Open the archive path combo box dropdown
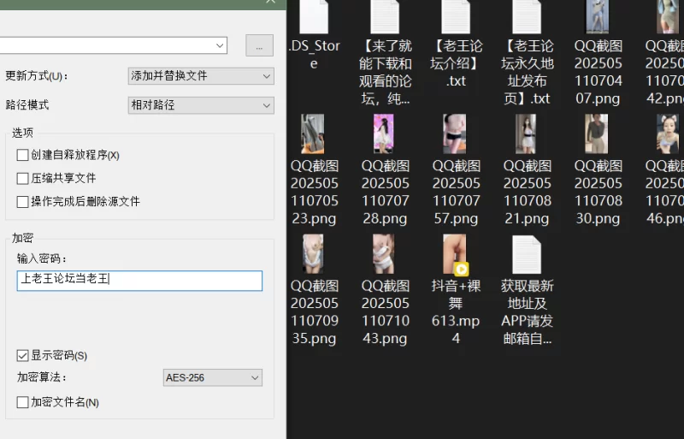Image resolution: width=684 pixels, height=439 pixels. tap(220, 45)
